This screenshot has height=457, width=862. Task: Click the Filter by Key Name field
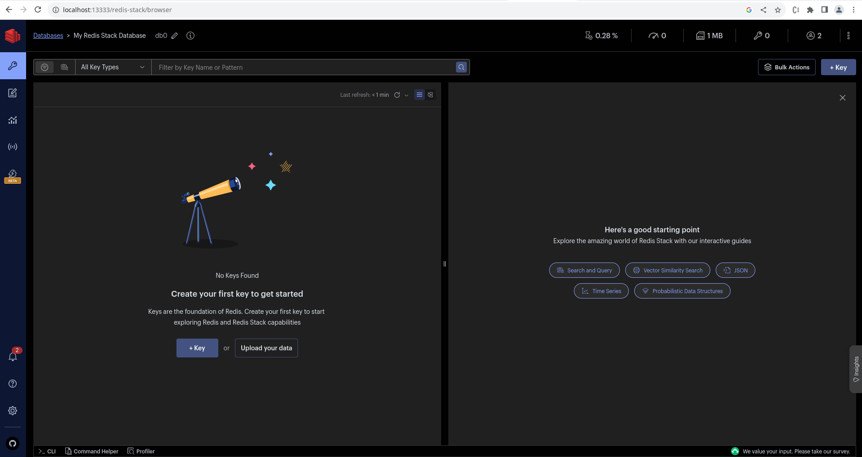coord(304,67)
